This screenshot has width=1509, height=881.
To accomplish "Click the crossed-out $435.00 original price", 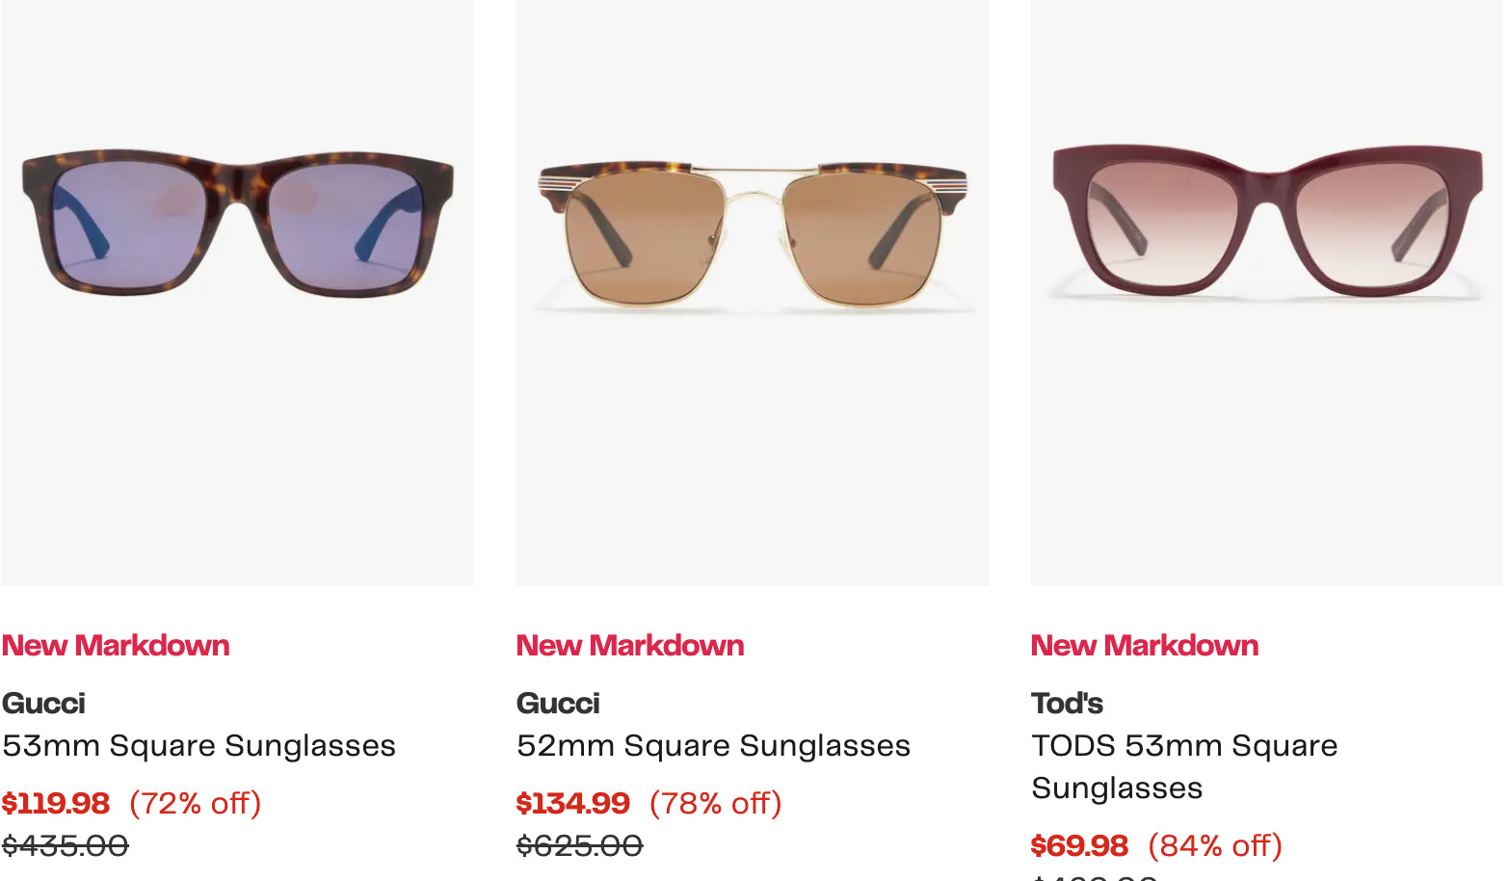I will pyautogui.click(x=66, y=845).
